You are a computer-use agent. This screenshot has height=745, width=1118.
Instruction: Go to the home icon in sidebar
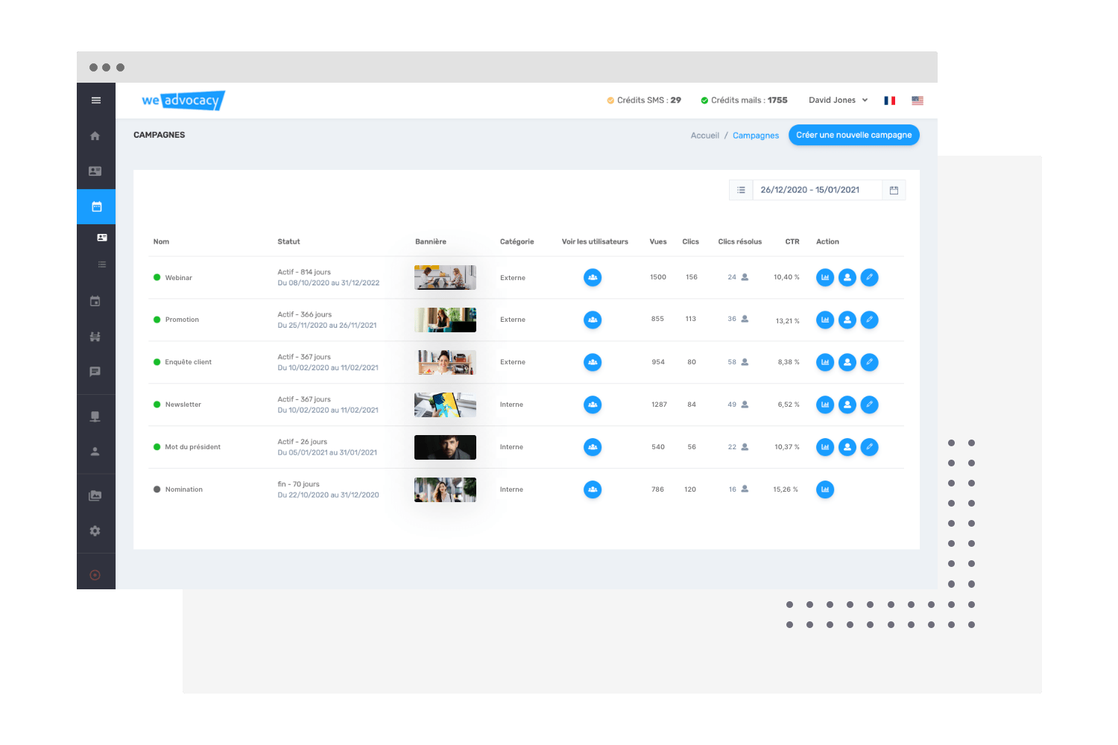click(95, 136)
